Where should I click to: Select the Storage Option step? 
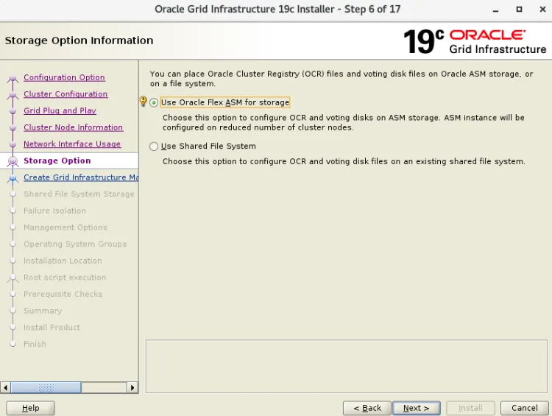coord(57,161)
